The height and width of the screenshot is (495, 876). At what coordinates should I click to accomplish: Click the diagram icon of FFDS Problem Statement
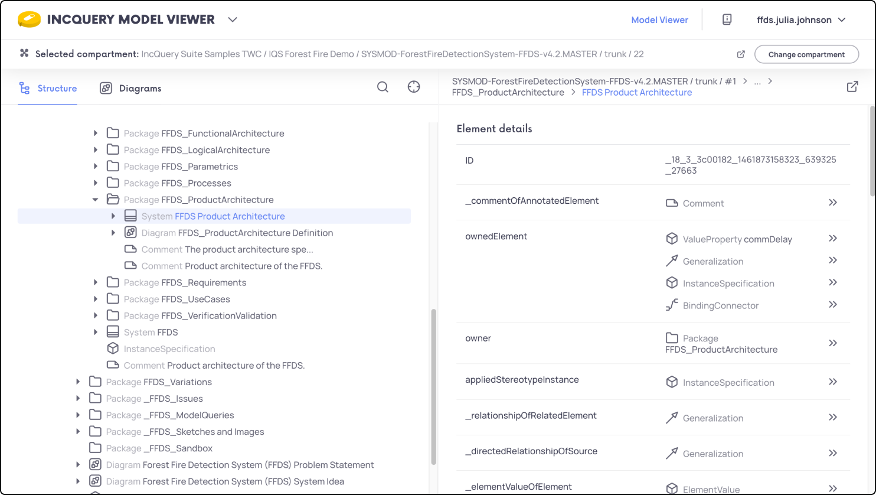click(95, 464)
